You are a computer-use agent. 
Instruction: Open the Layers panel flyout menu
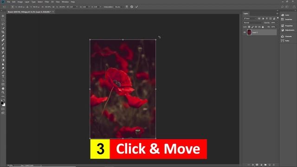coord(278,13)
